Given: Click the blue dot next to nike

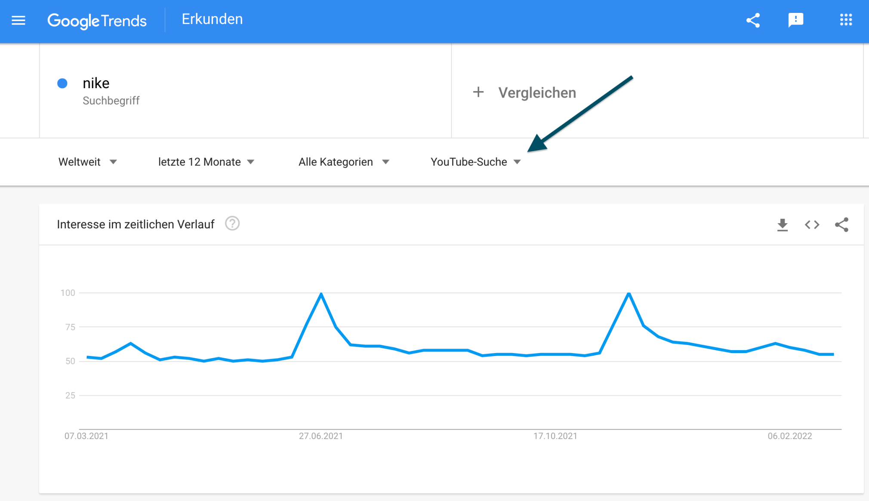Looking at the screenshot, I should click(62, 83).
